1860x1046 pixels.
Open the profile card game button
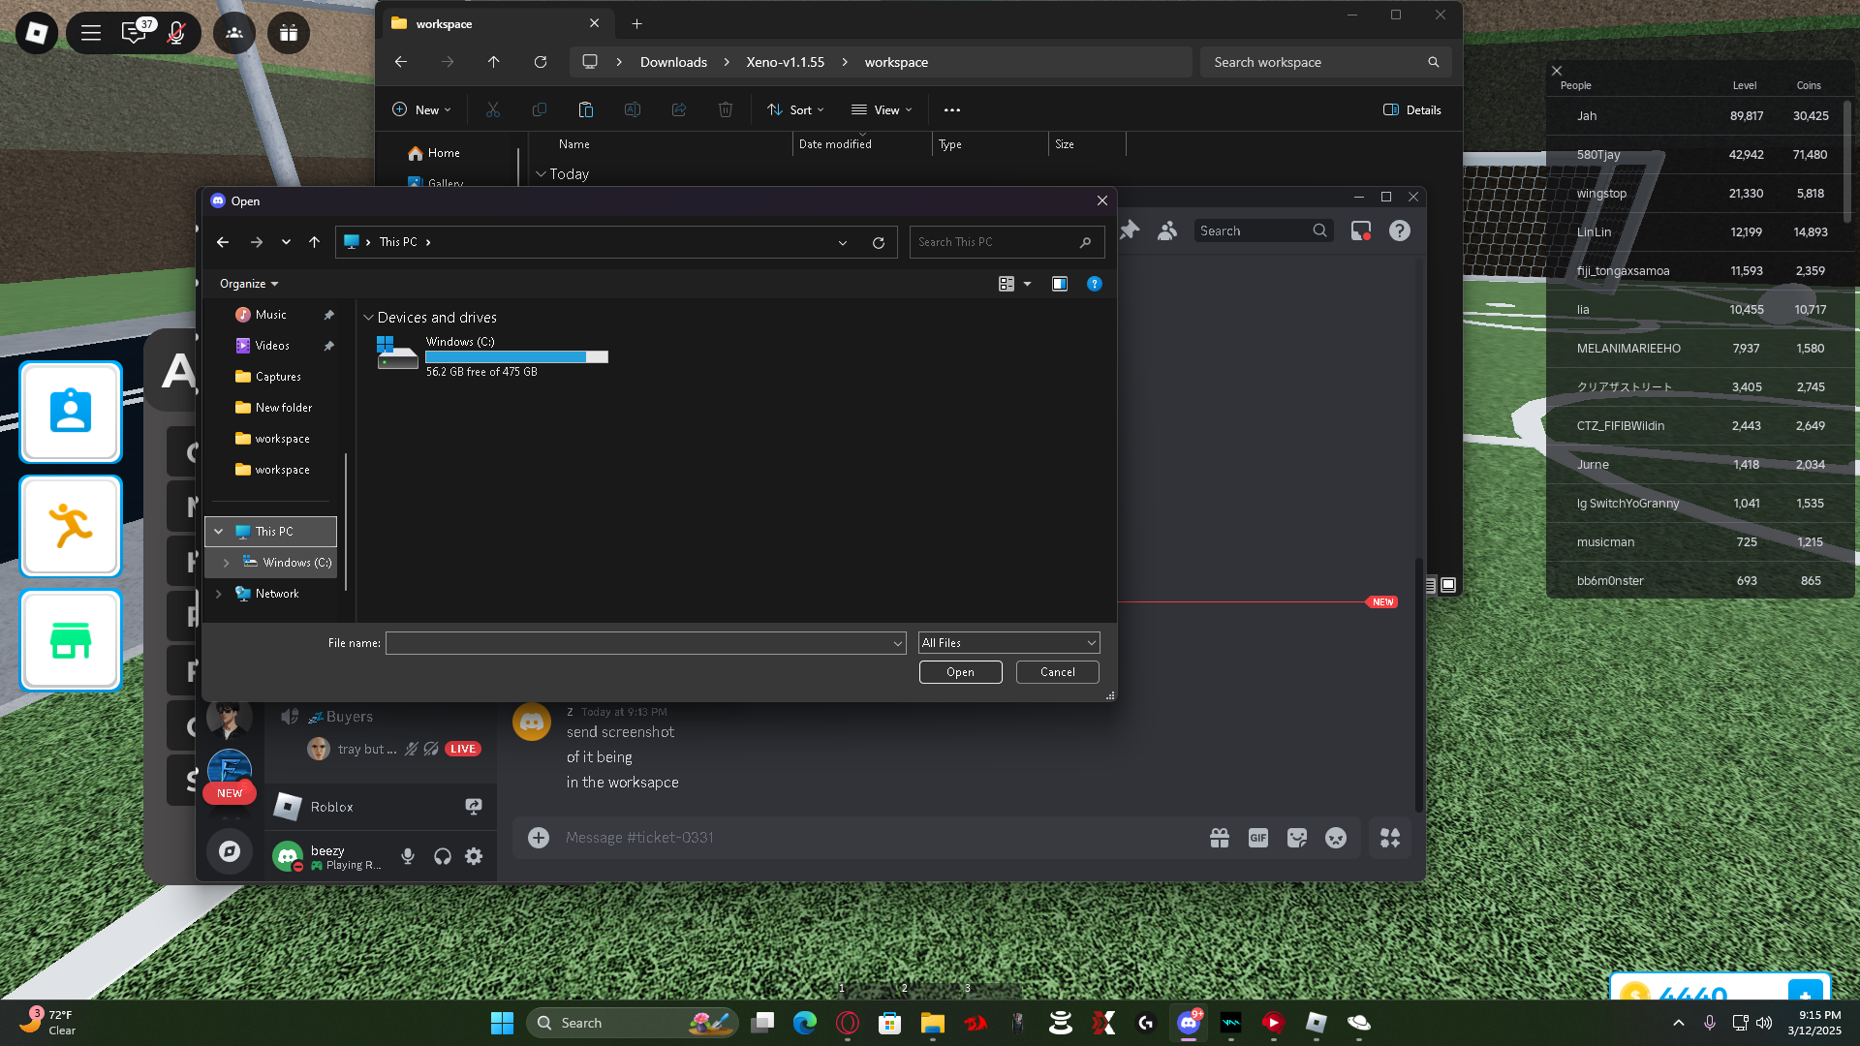coord(71,412)
